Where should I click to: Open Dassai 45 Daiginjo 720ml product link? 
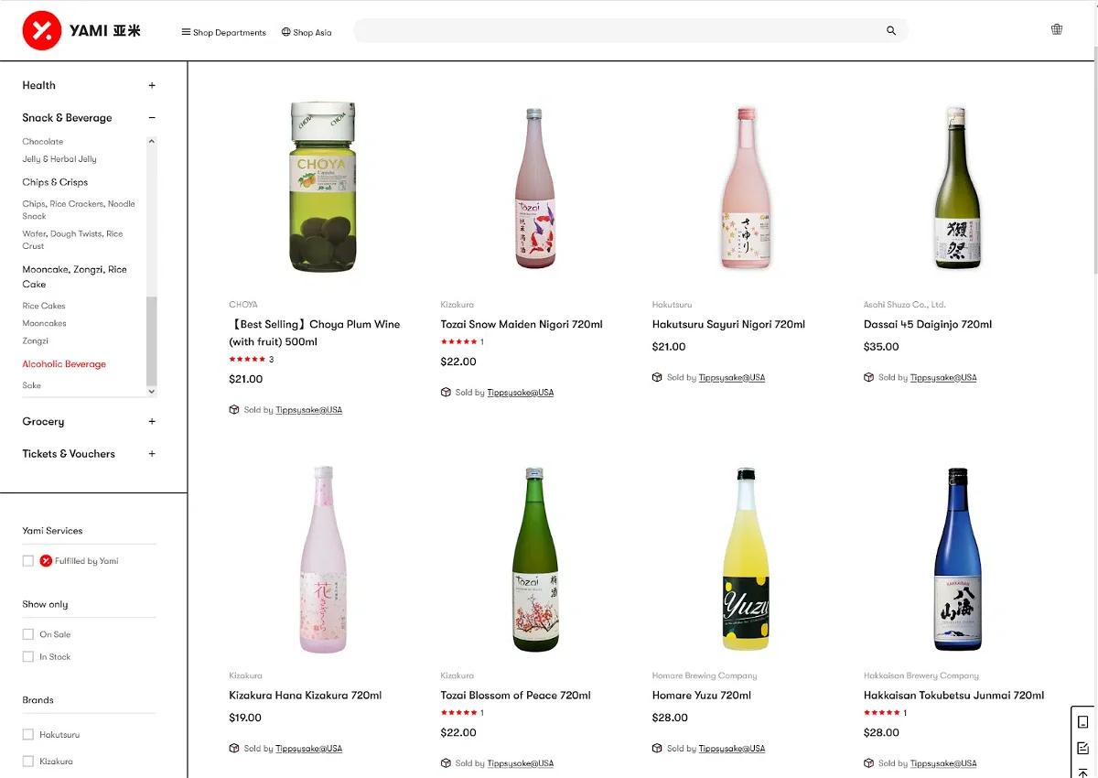coord(927,324)
